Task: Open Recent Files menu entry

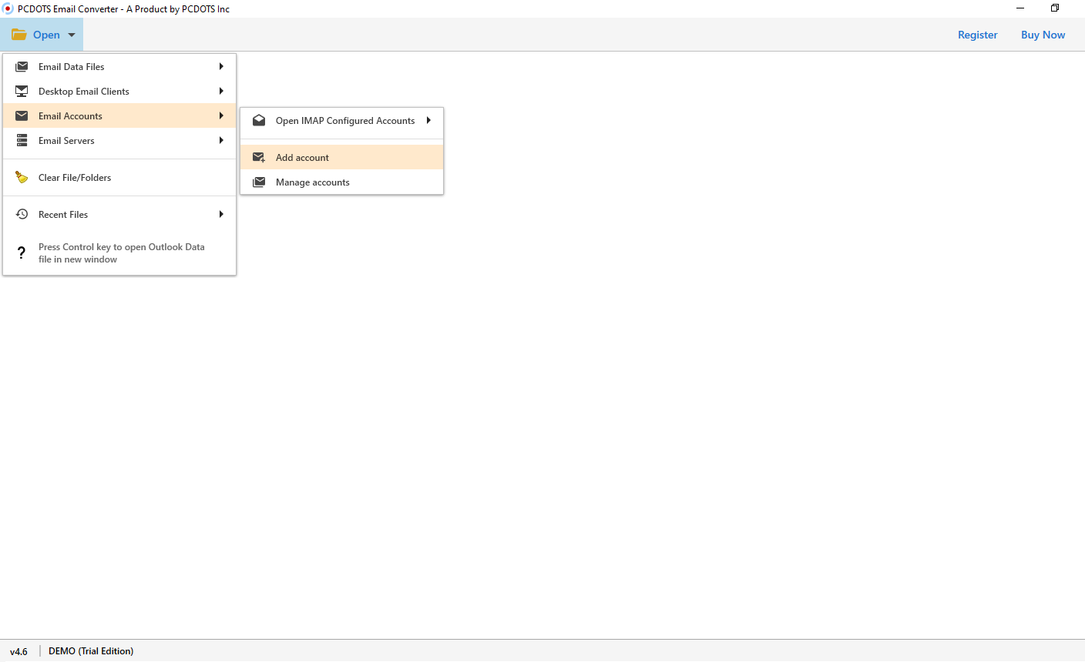Action: 119,215
